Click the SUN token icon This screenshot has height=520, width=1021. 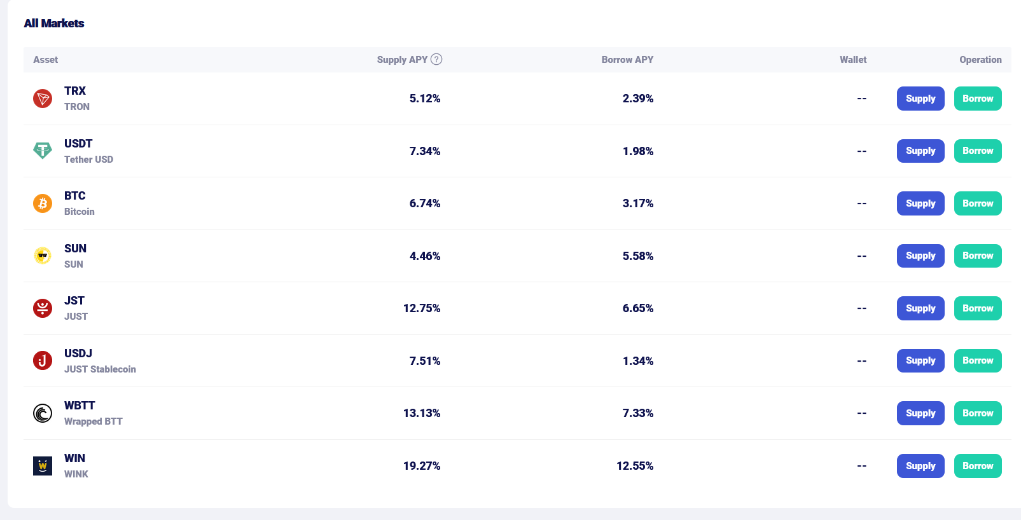pos(43,256)
